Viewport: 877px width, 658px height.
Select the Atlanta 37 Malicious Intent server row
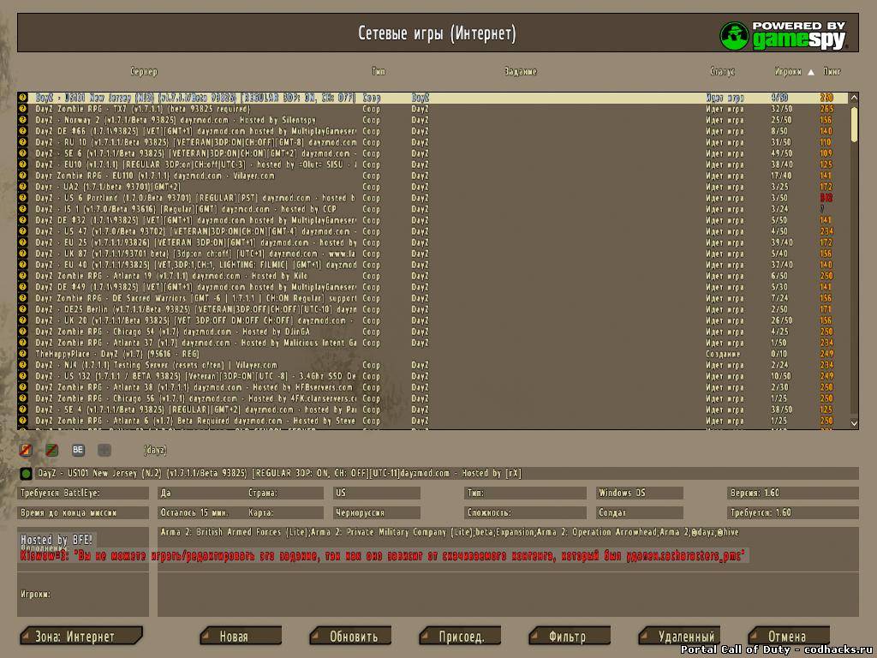pos(433,343)
